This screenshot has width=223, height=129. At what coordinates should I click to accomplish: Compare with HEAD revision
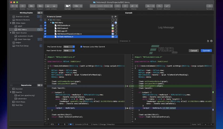[x=100, y=6]
